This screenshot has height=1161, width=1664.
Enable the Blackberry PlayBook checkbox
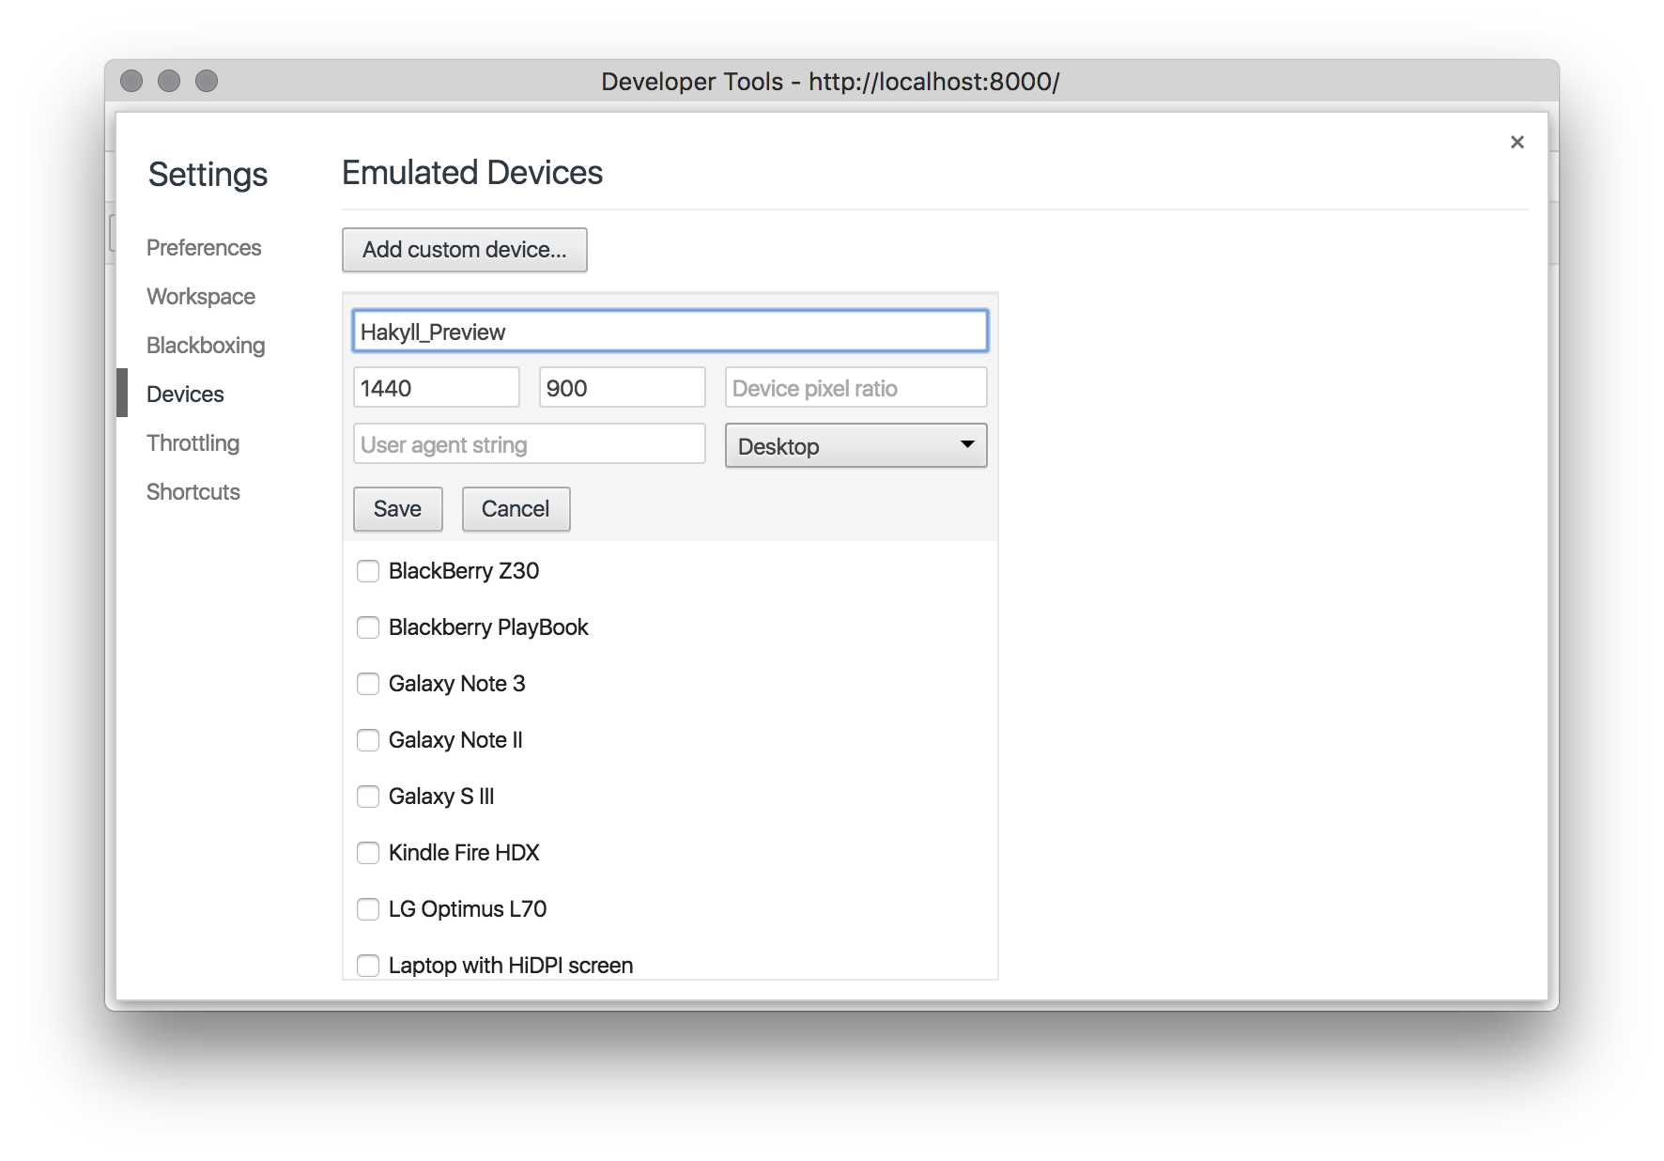368,627
